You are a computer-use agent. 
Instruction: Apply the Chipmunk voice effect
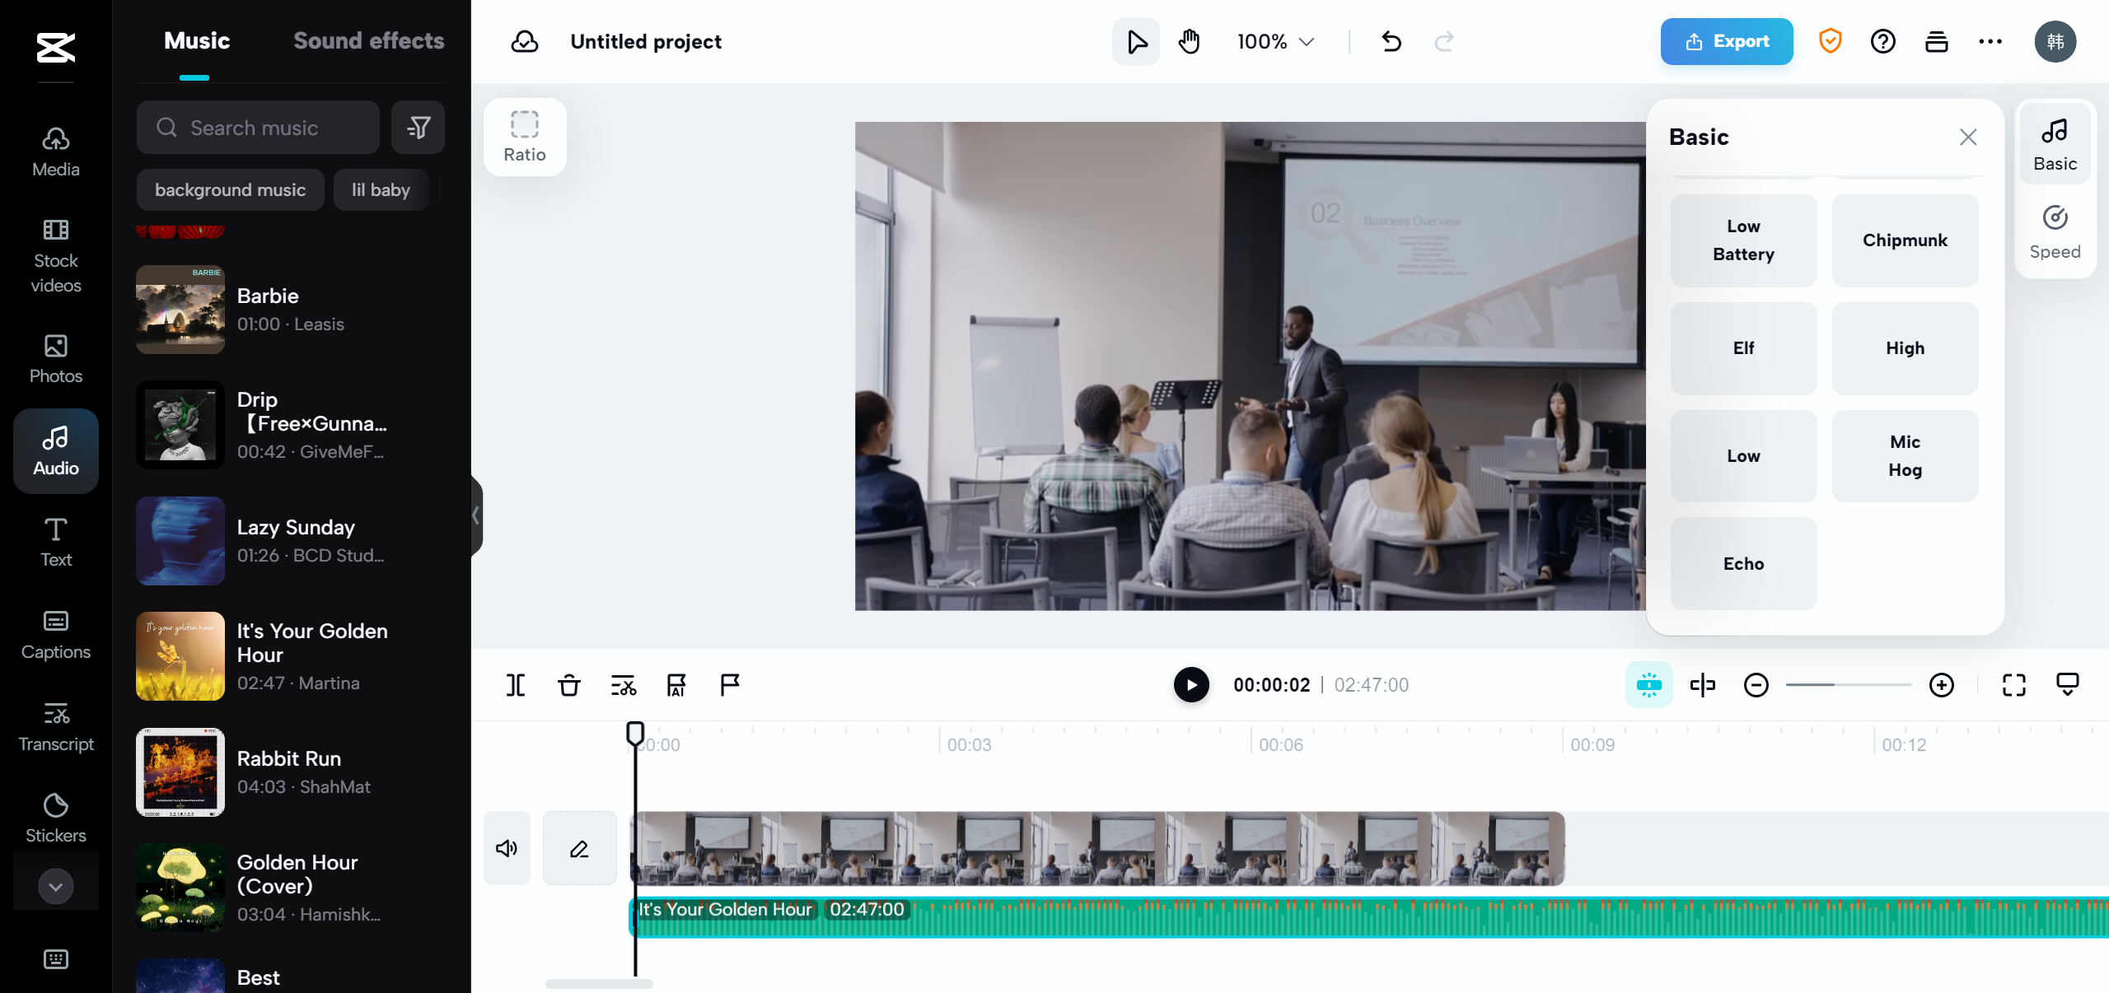click(1905, 240)
